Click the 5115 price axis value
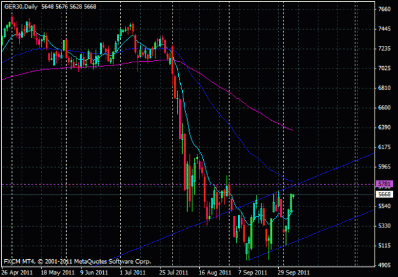This screenshot has width=398, height=277. [384, 245]
